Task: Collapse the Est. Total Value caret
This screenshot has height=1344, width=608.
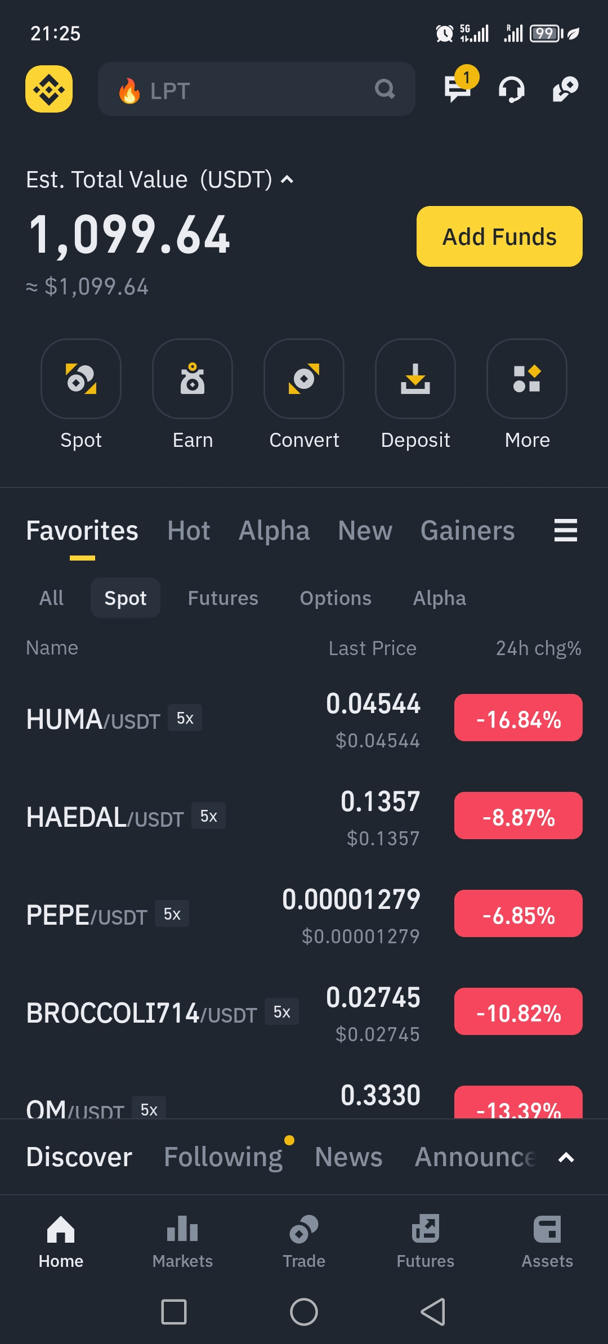Action: pyautogui.click(x=287, y=180)
